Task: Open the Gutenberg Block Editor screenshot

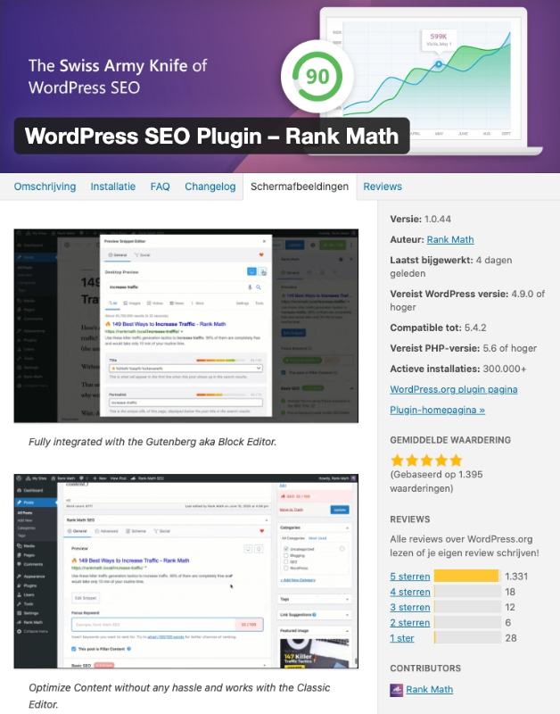Action: (186, 326)
